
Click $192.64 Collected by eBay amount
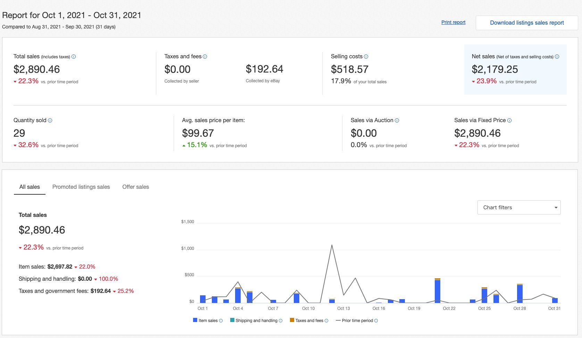265,69
